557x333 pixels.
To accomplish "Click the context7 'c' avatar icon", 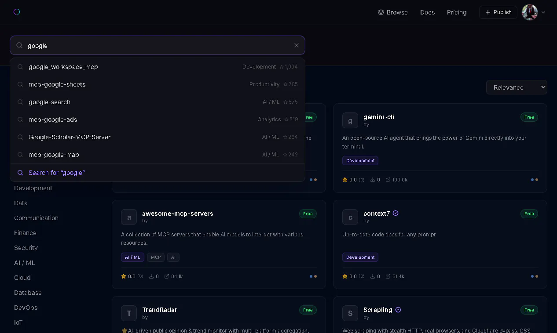I will 350,217.
